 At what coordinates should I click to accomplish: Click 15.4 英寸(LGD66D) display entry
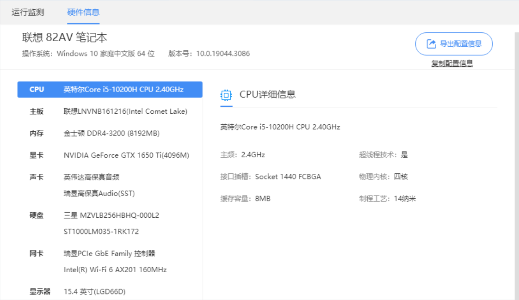coord(95,291)
